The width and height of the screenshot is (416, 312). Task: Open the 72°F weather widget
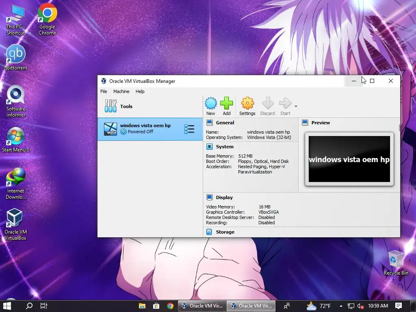(x=318, y=306)
